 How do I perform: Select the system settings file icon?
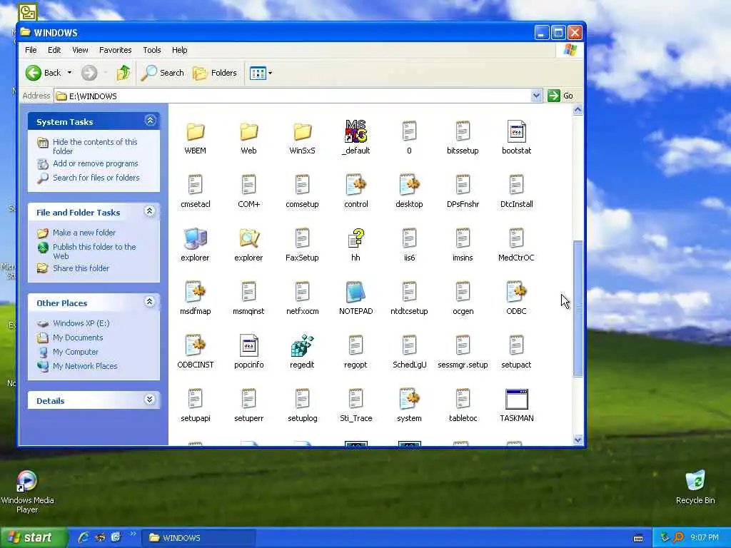[409, 399]
